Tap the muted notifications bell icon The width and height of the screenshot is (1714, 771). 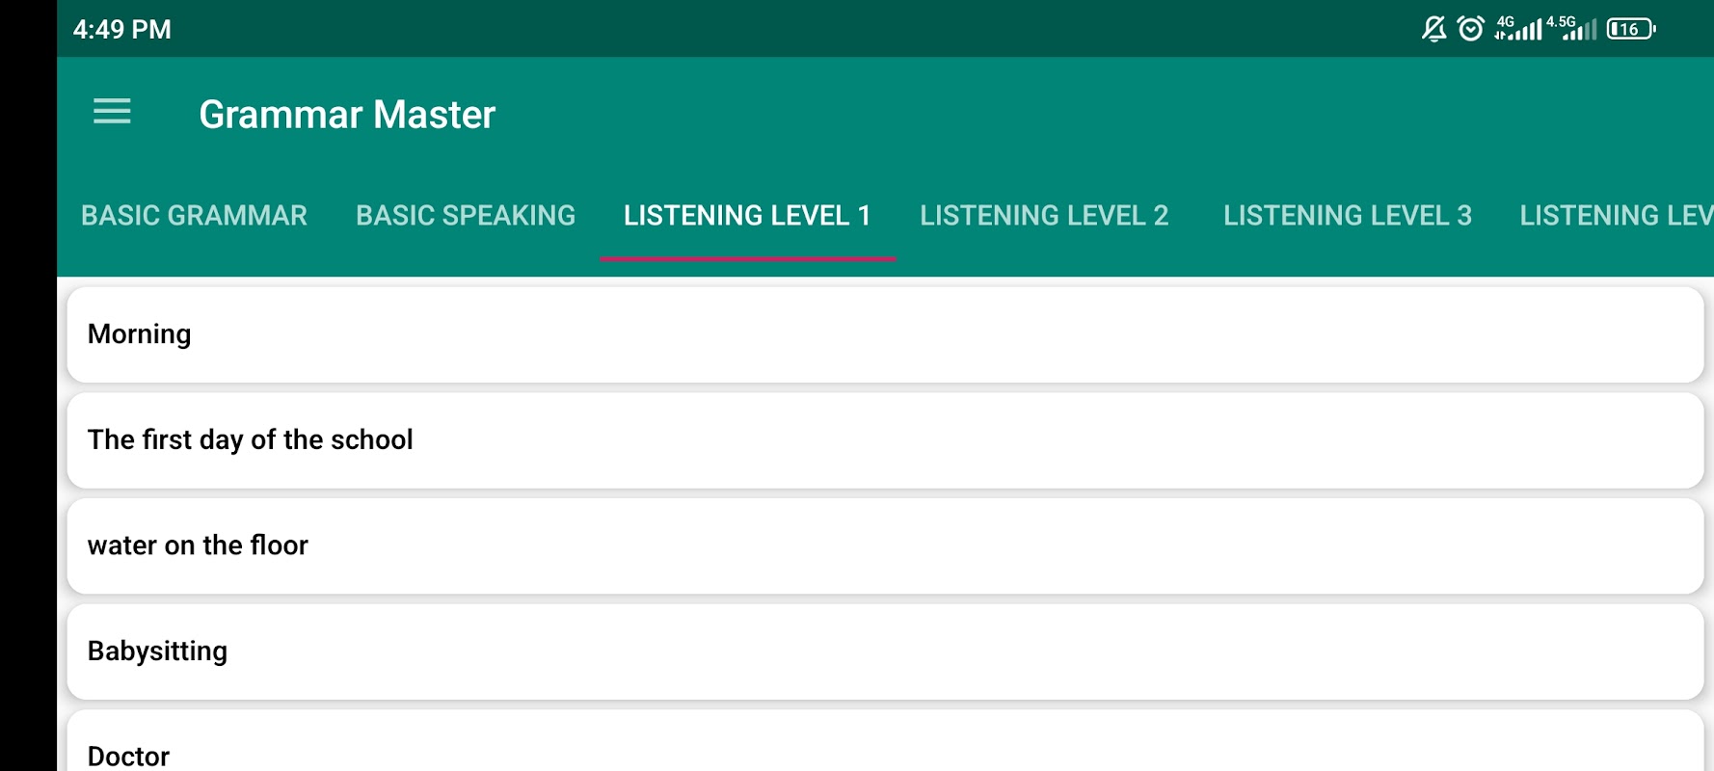click(x=1434, y=29)
